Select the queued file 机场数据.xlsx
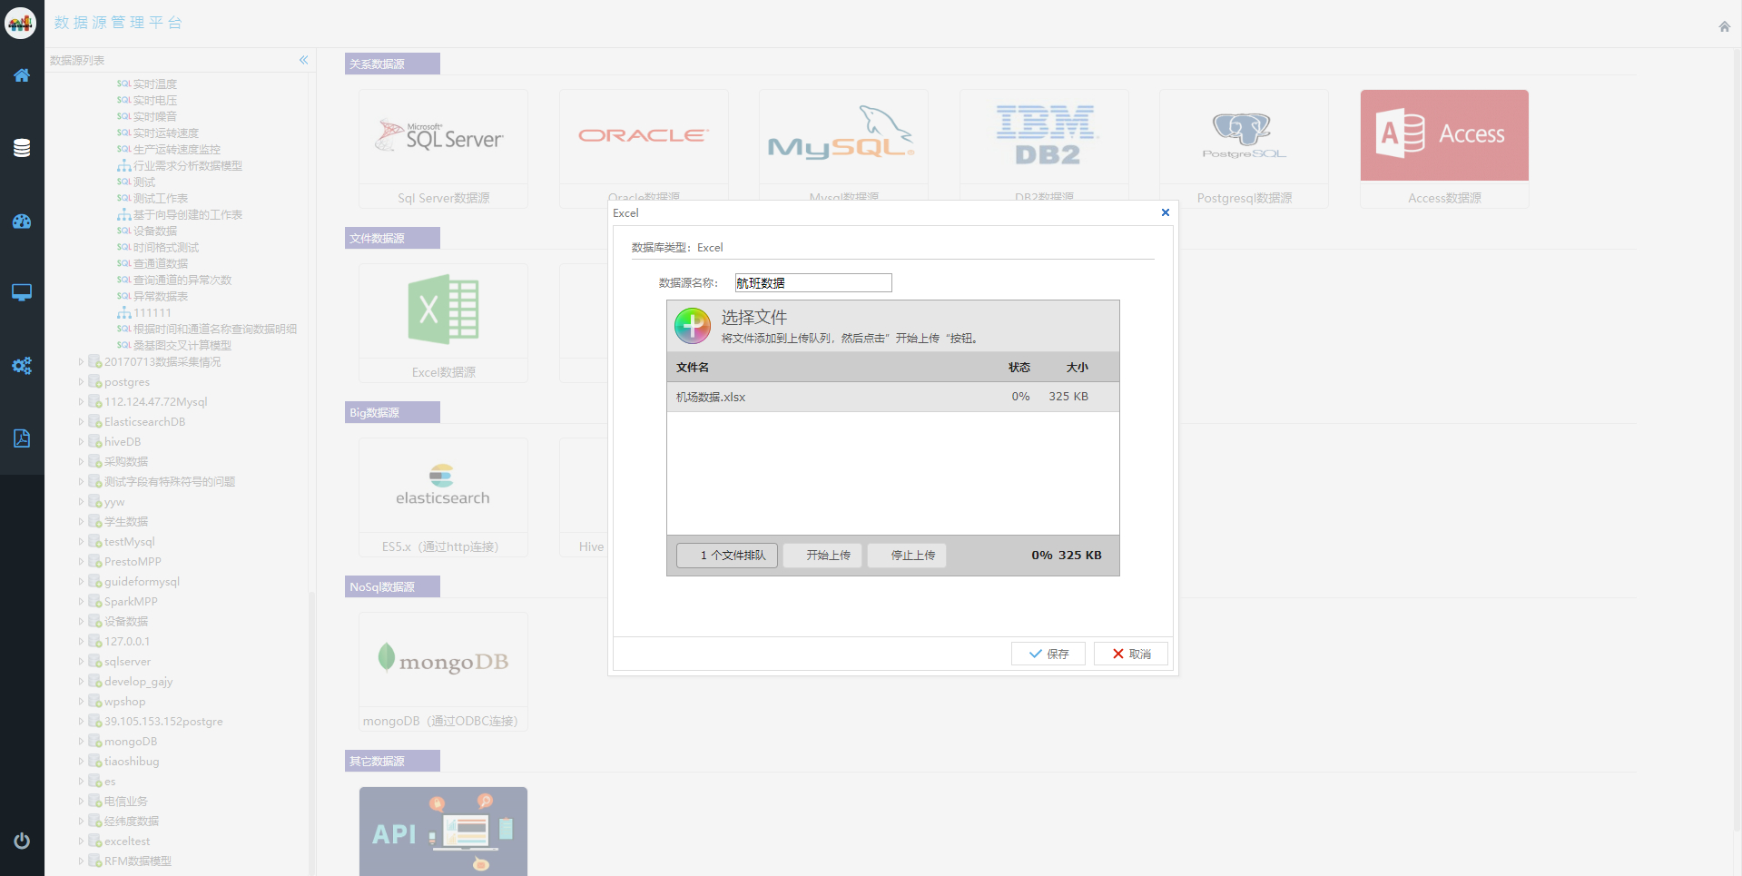 tap(893, 397)
